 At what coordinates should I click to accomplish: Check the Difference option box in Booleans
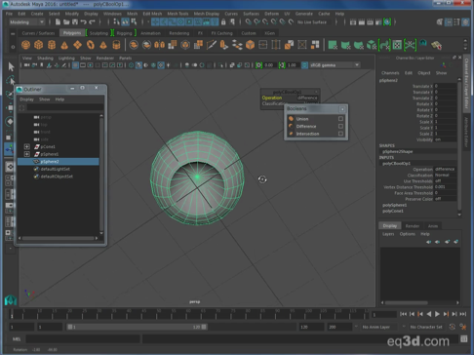click(x=340, y=126)
